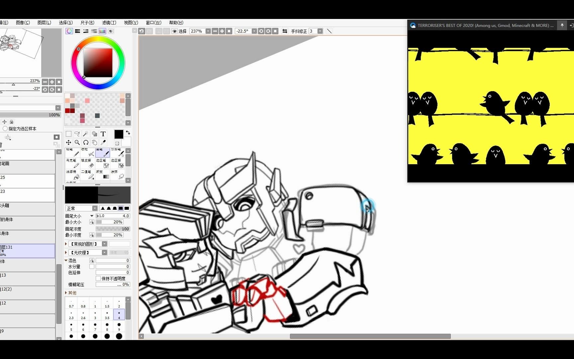The width and height of the screenshot is (574, 359).
Task: Choose the 选区笔 selection pen
Action: coord(103,163)
